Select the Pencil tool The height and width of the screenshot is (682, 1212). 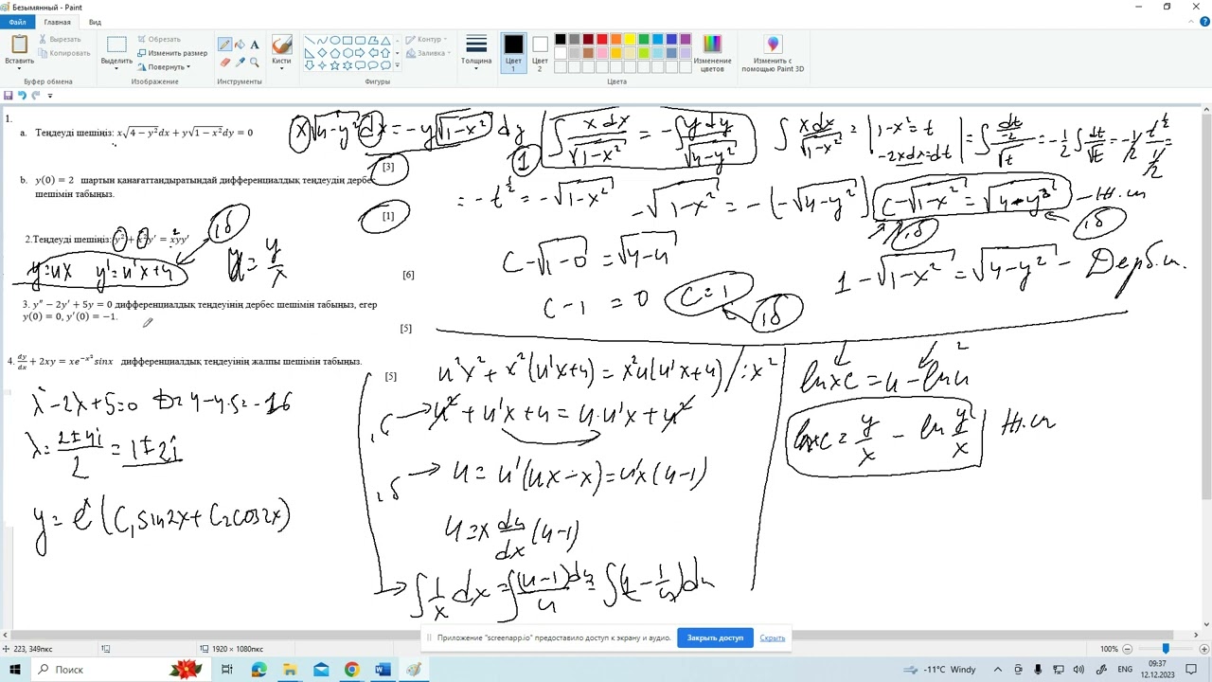click(x=224, y=45)
